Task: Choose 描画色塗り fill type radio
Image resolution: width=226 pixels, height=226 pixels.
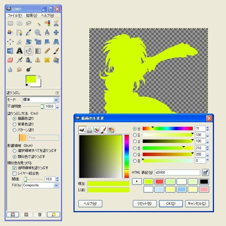Action: coord(14,119)
